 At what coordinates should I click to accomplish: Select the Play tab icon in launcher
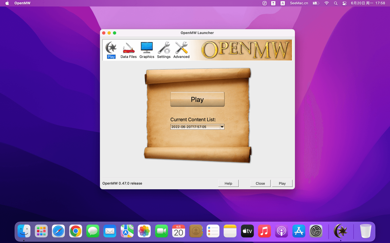(x=111, y=50)
